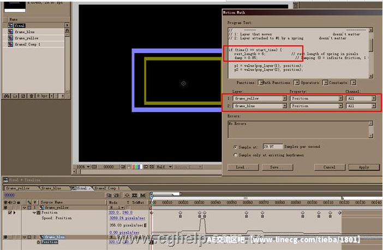Select frame_blue item in Project panel
383x250 pixels.
25,32
